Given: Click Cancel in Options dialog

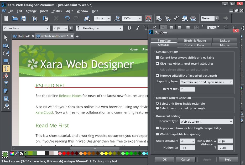Looking at the screenshot, I should (186, 160).
